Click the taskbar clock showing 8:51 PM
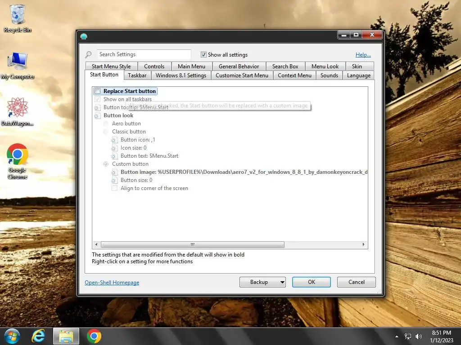Image resolution: width=461 pixels, height=345 pixels. click(441, 336)
